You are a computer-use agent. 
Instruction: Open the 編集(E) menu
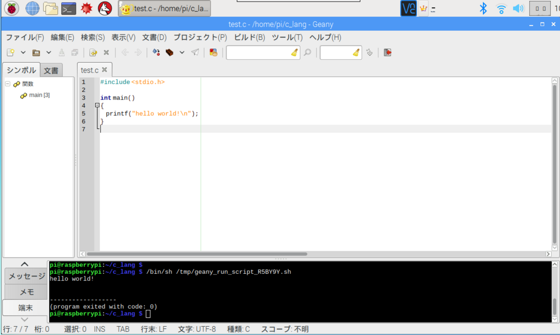[62, 38]
